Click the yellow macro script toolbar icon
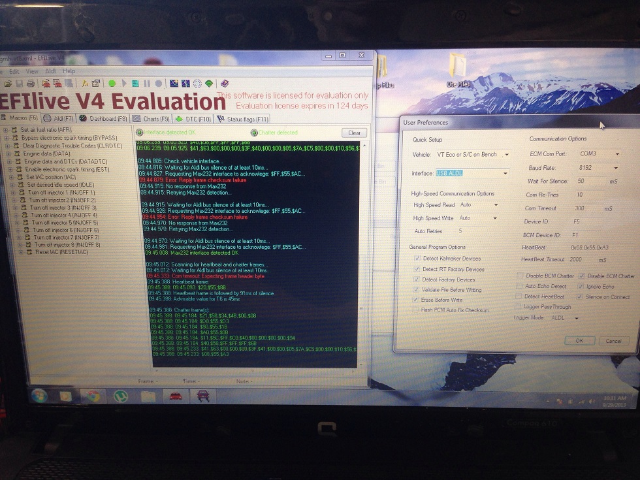 [x=85, y=84]
